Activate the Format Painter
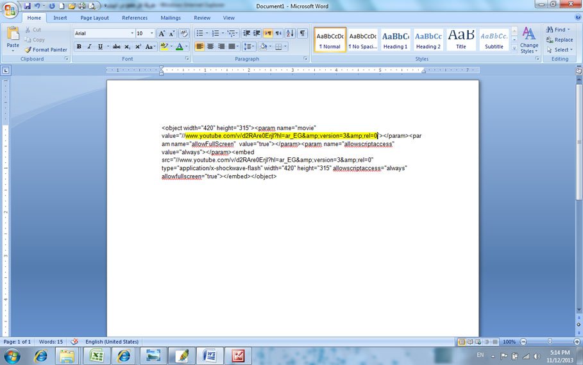 pos(46,50)
